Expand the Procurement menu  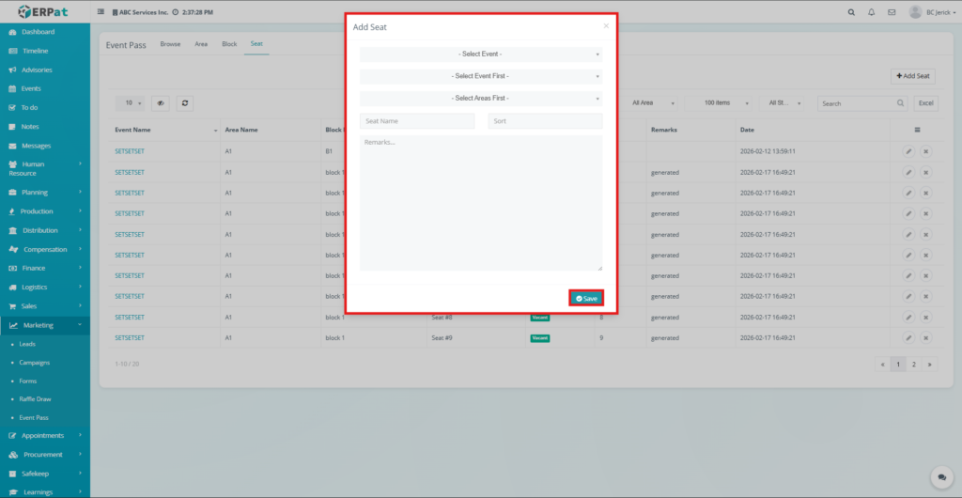45,455
